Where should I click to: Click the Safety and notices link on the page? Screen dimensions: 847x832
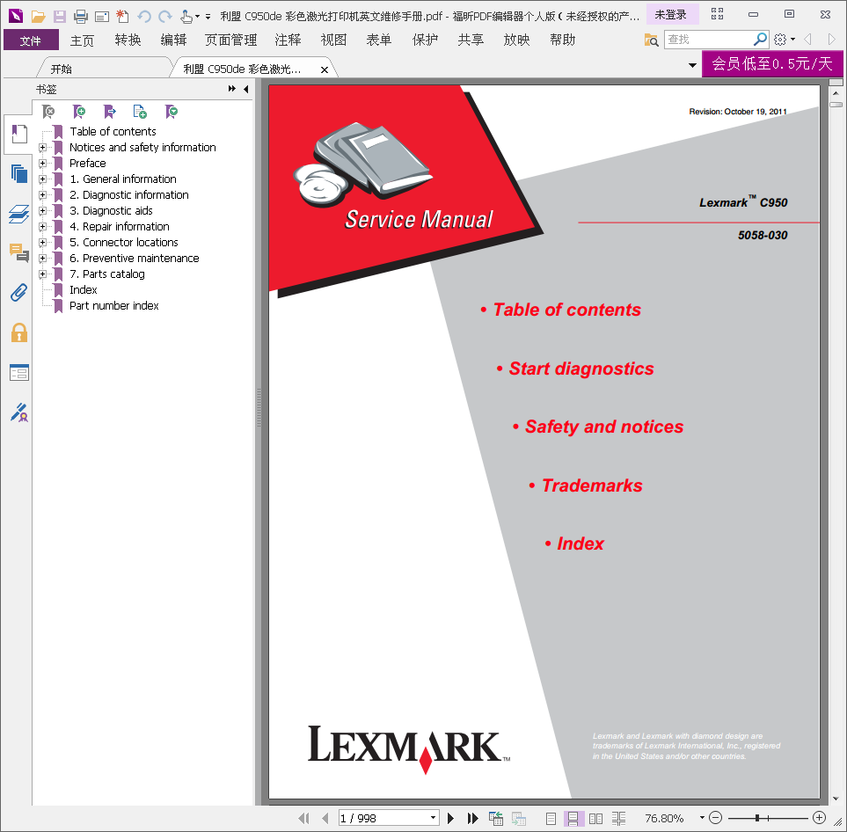click(x=604, y=427)
